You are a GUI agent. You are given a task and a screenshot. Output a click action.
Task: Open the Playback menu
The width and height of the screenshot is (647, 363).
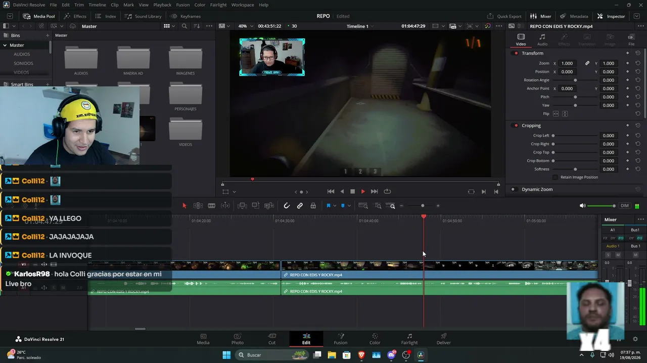tap(162, 5)
